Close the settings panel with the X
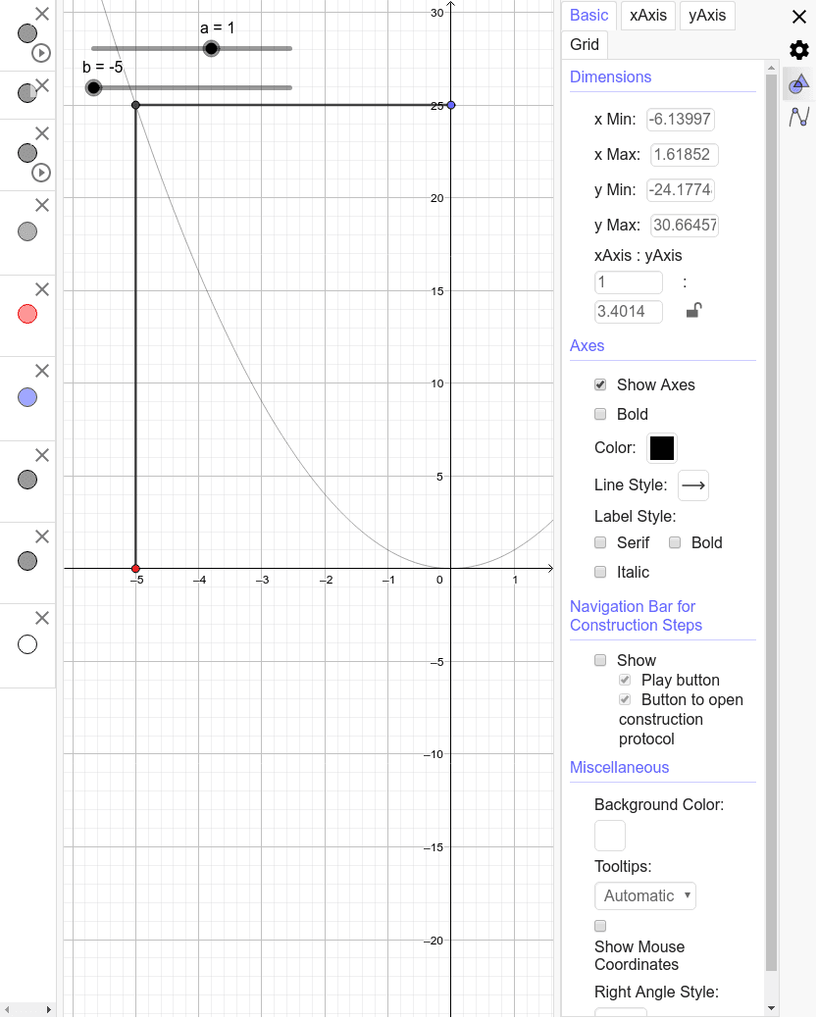Image resolution: width=818 pixels, height=1019 pixels. pos(799,17)
